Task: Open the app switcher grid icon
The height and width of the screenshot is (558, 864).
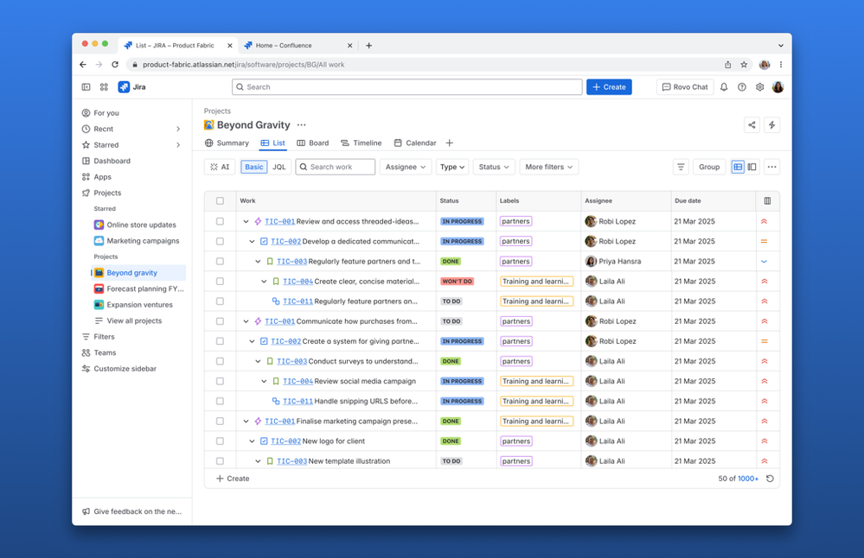Action: pos(104,87)
